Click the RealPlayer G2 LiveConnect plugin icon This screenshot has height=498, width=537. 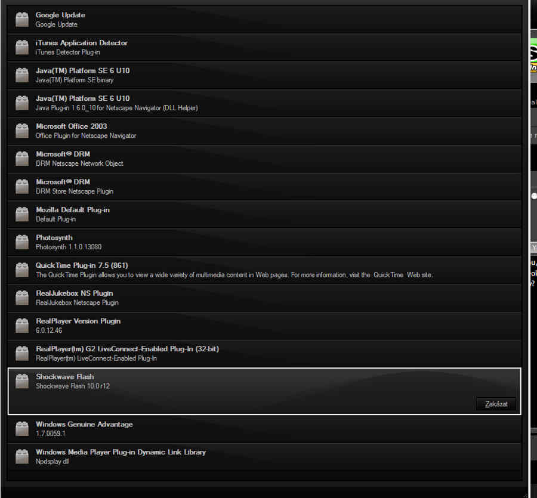22,354
